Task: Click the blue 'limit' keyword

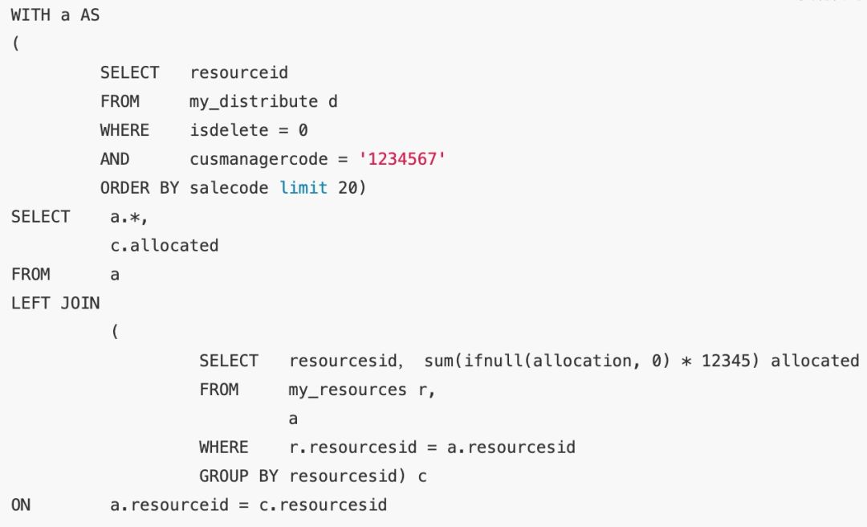Action: click(x=303, y=188)
